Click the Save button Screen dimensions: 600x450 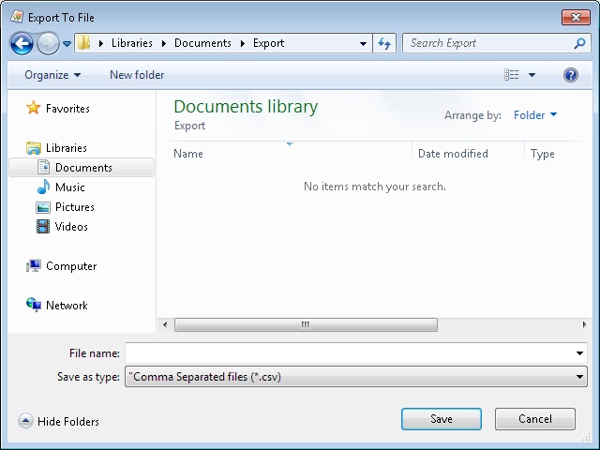point(442,419)
